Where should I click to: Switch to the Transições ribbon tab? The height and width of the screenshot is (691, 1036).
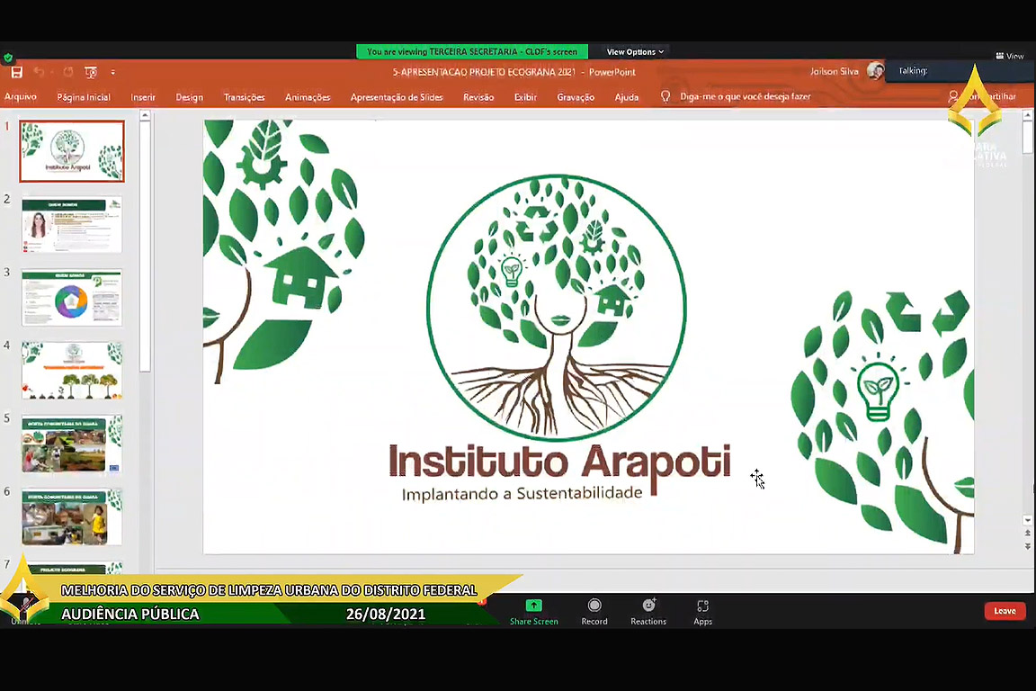tap(244, 97)
